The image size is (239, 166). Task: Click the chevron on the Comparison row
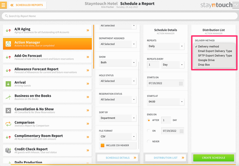[88, 124]
